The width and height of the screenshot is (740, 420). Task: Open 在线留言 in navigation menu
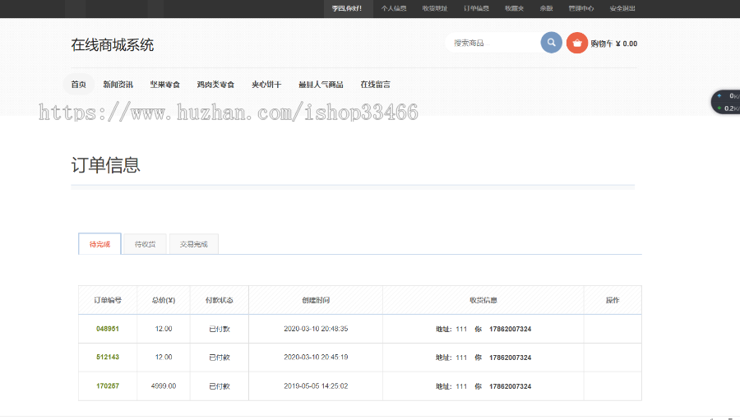pyautogui.click(x=375, y=85)
